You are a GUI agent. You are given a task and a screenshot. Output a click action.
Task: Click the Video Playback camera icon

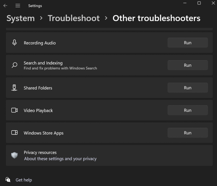[x=14, y=110]
